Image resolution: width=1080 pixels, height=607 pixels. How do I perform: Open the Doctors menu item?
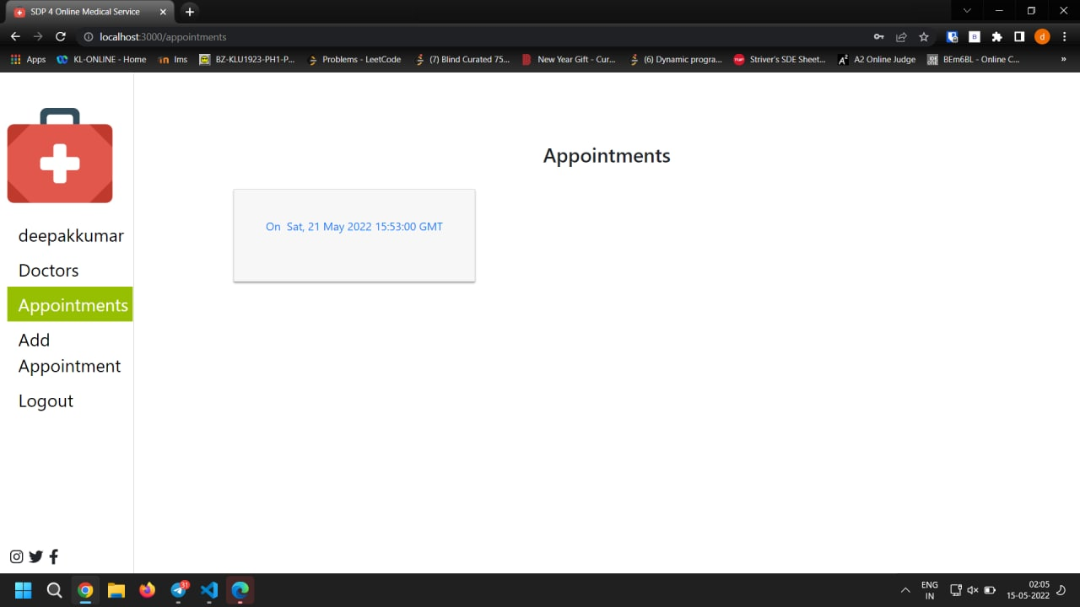point(49,271)
